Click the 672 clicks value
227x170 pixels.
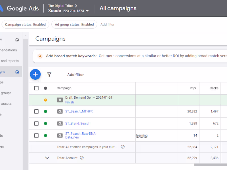click(x=216, y=124)
